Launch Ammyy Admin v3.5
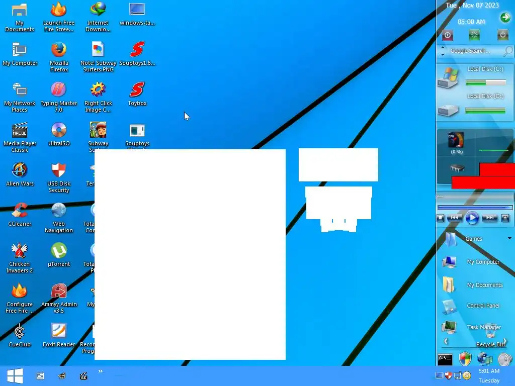 pos(59,299)
